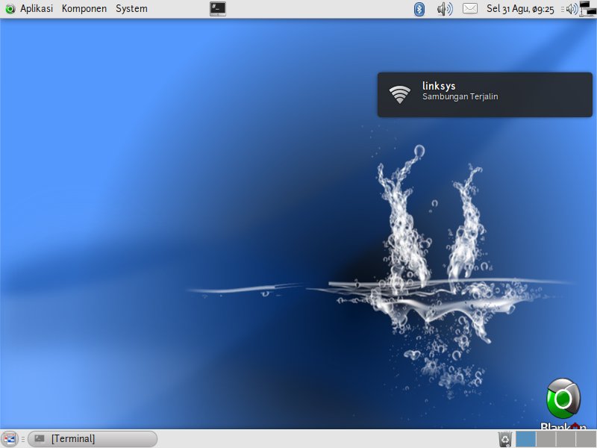Click the mail envelope indicator
Screen dimensions: 597x448
[469, 9]
